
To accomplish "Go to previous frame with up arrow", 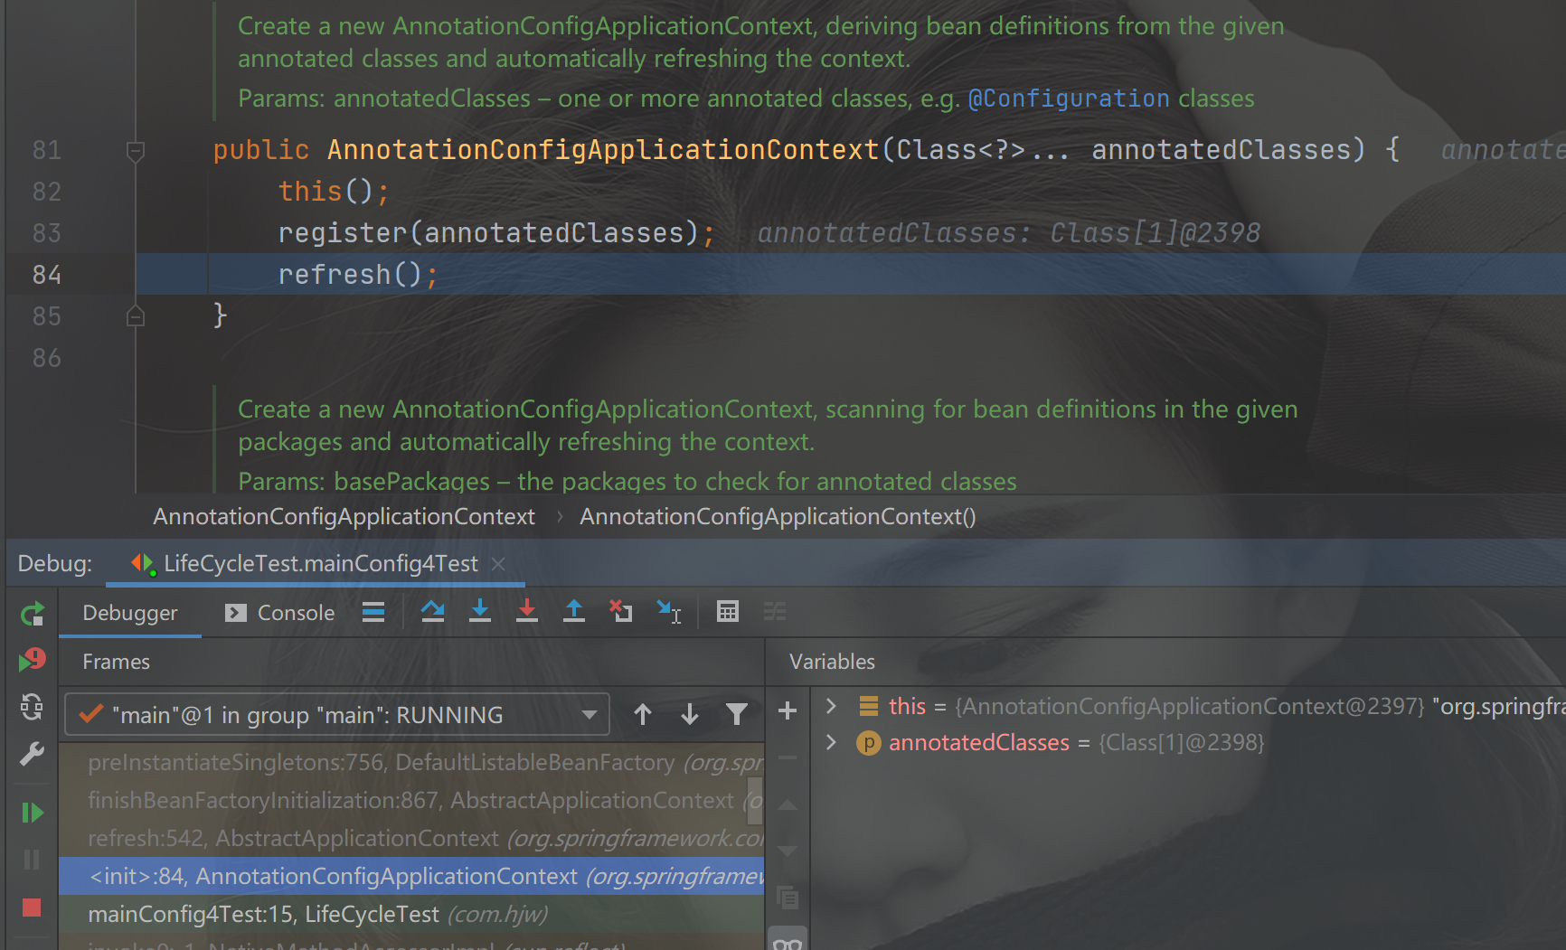I will pyautogui.click(x=643, y=715).
